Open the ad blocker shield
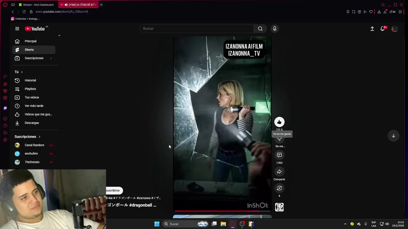 [x=359, y=12]
